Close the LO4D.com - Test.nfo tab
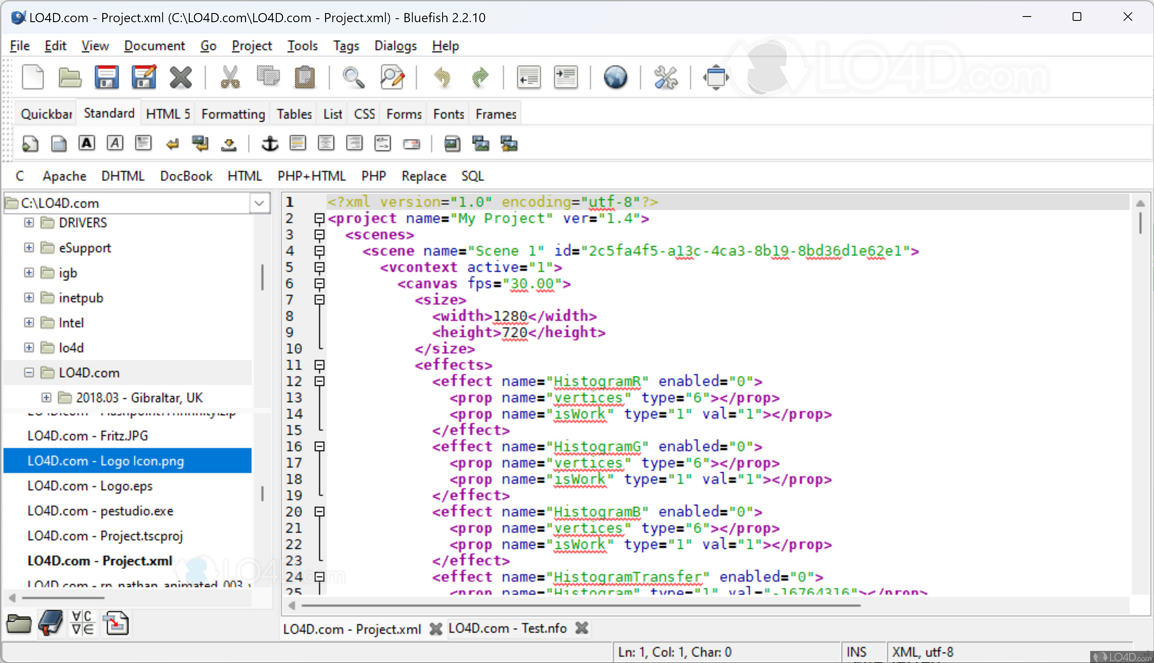Screen dimensions: 1154x663 click(x=581, y=628)
